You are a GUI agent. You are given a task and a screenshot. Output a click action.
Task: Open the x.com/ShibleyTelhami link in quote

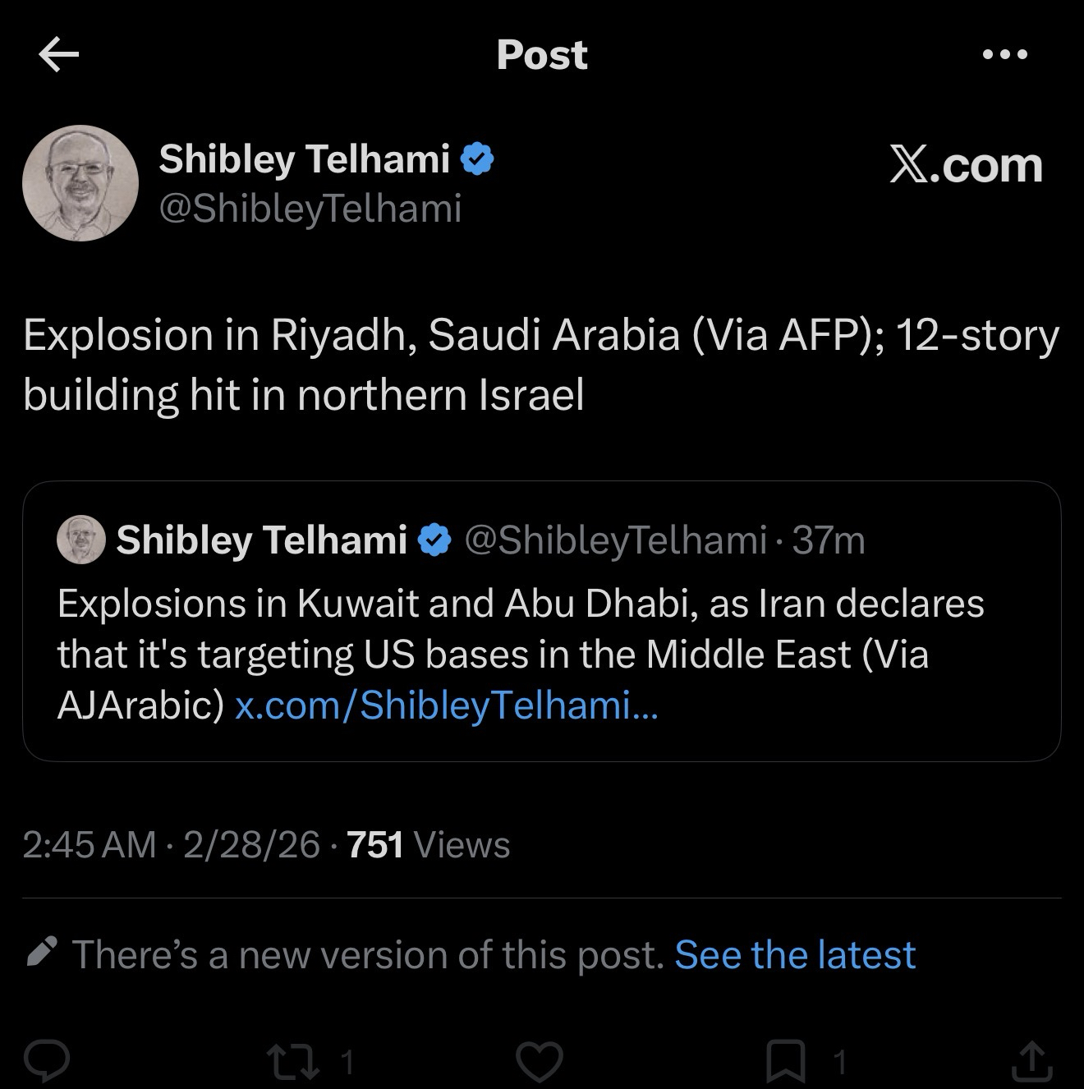pyautogui.click(x=446, y=705)
